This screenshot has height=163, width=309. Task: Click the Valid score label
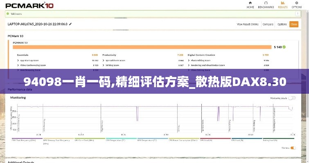pos(16,14)
